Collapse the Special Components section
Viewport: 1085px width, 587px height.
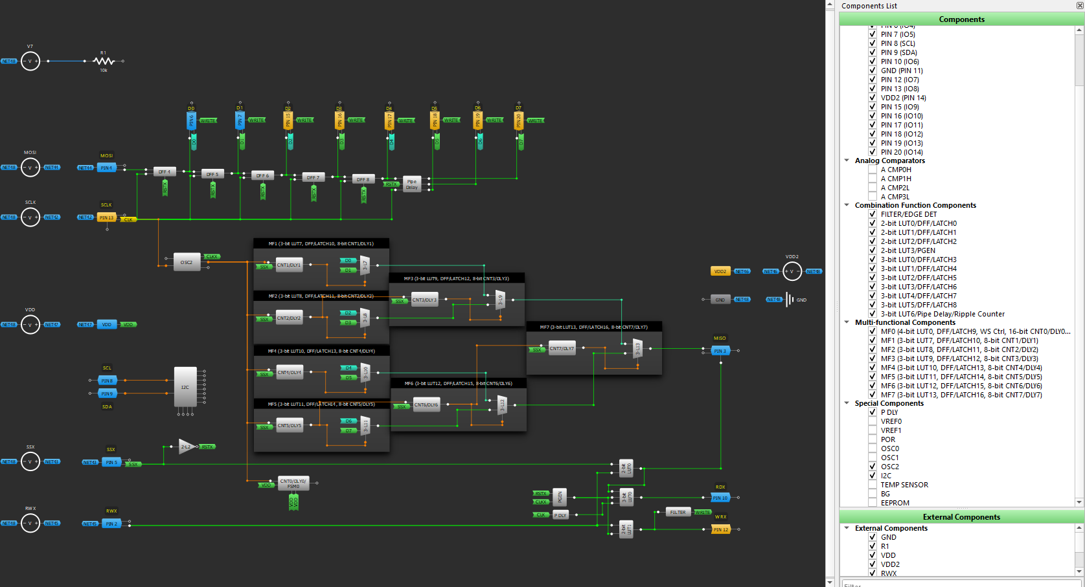tap(847, 403)
